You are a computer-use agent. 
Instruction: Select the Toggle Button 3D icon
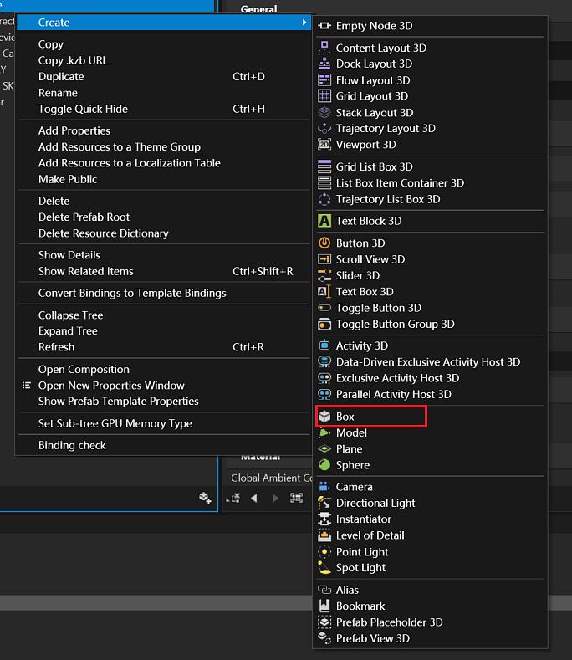[324, 308]
